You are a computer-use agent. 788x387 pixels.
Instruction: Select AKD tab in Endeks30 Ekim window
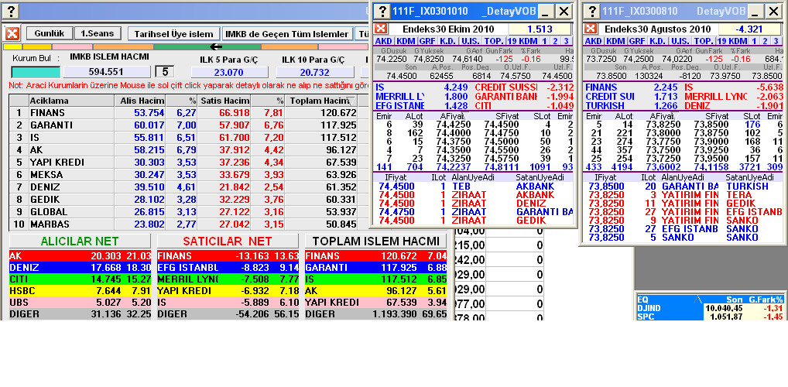point(384,41)
